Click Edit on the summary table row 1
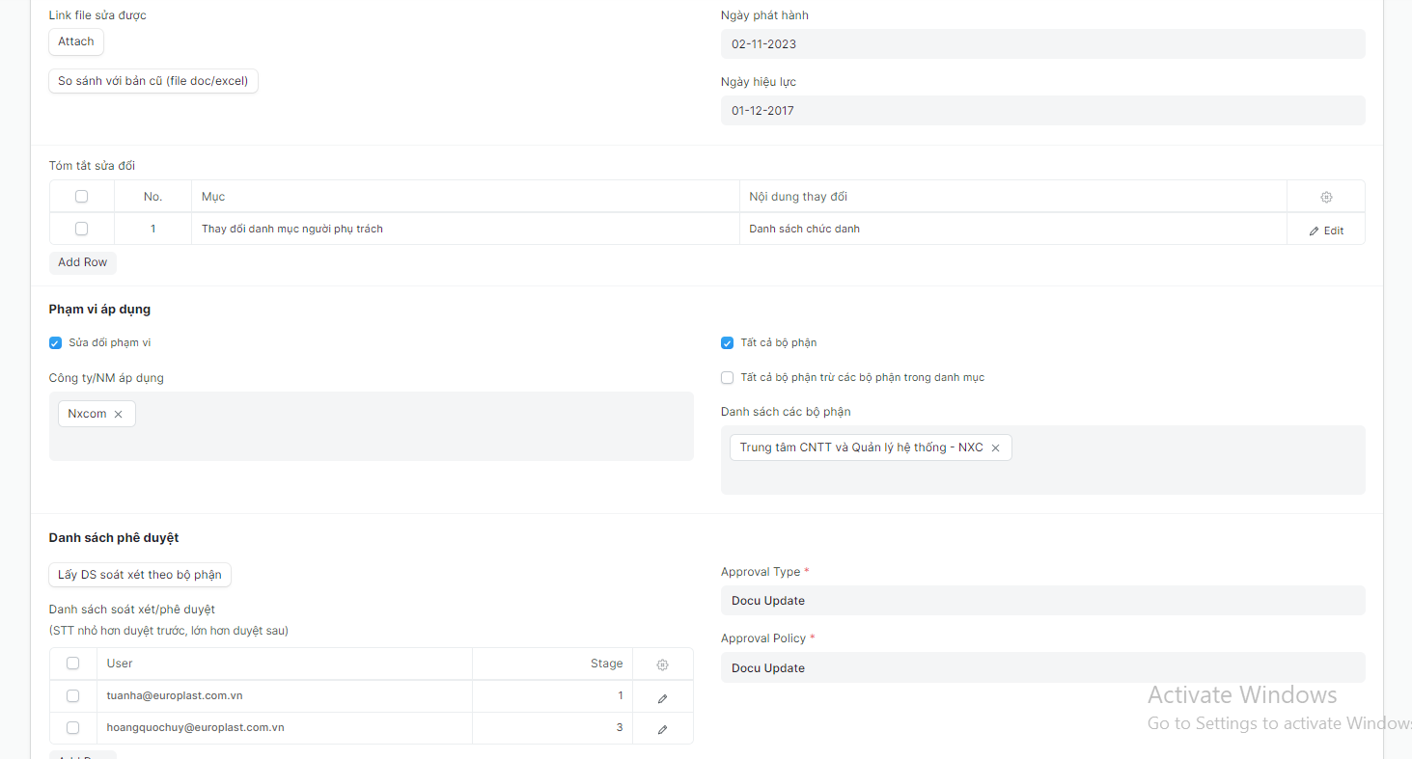 [1326, 230]
